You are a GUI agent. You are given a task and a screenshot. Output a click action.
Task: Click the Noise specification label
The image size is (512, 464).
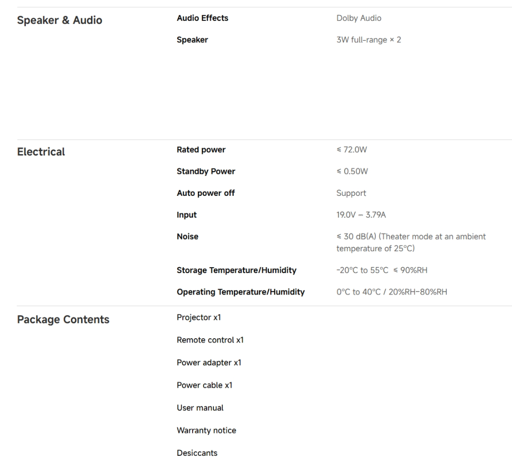[188, 237]
